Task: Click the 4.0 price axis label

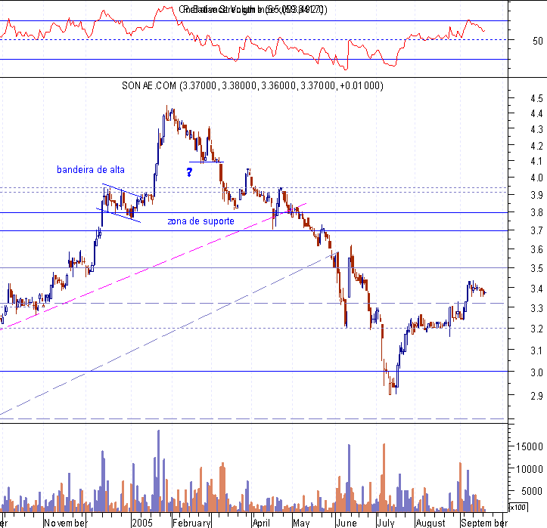Action: click(536, 178)
